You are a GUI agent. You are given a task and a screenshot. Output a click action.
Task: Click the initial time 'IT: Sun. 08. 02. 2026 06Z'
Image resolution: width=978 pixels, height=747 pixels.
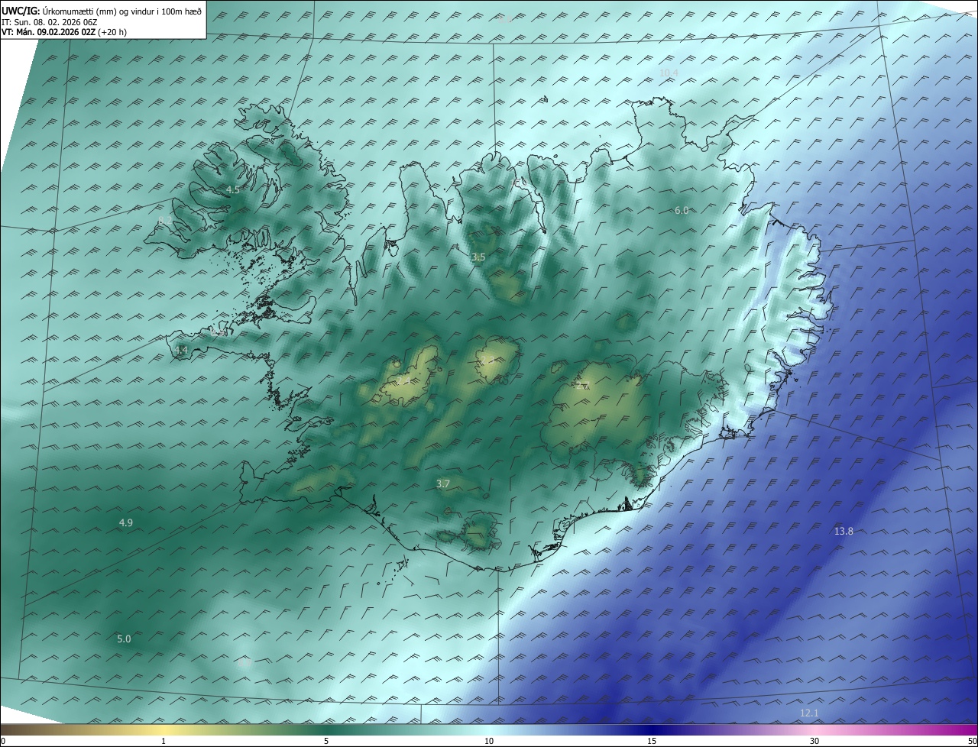pos(49,22)
